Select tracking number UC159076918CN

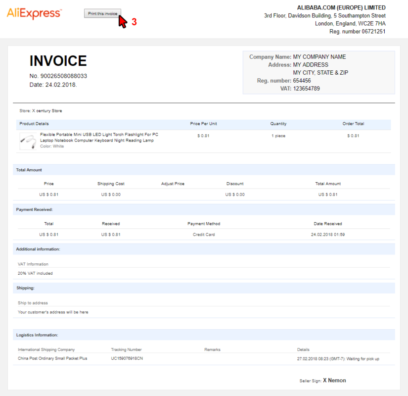tap(127, 358)
